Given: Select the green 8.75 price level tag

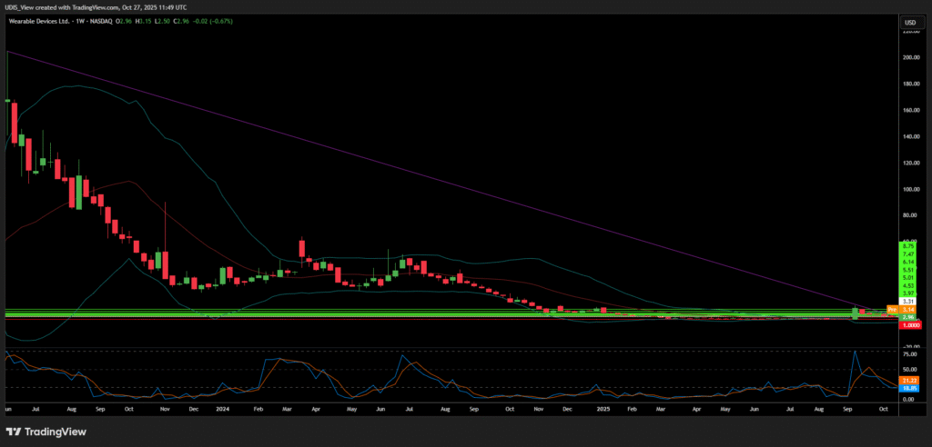Looking at the screenshot, I should 907,245.
